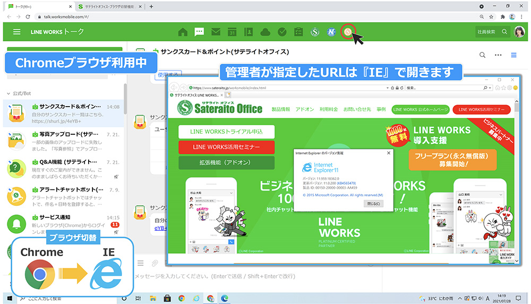The image size is (531, 304).
Task: Reload the Chrome page
Action: 28,16
